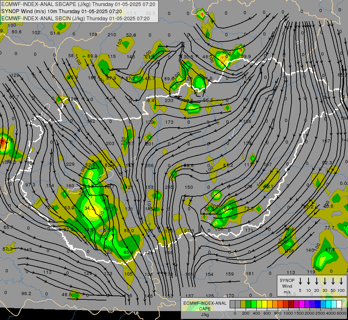Select the yellow CAPE legend swatch
This screenshot has width=348, height=320.
tap(264, 304)
